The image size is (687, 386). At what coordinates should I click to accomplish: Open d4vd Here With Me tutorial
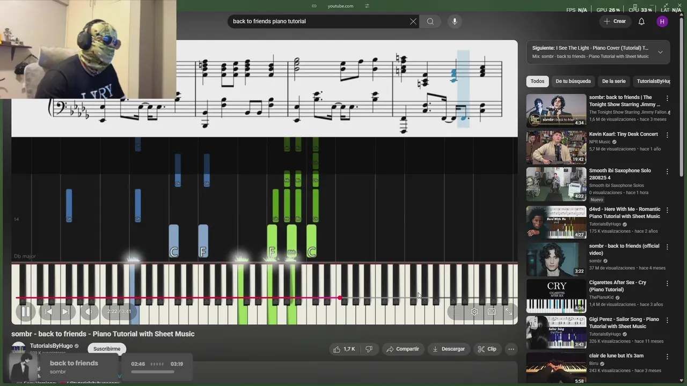pos(556,222)
